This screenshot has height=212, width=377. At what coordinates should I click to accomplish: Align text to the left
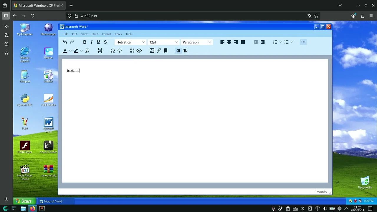222,42
